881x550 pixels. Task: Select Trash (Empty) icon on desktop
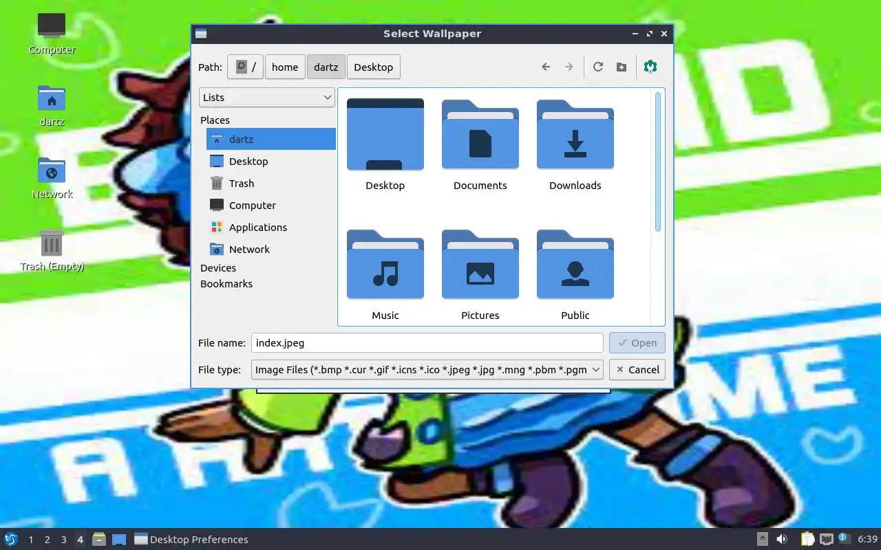click(52, 250)
